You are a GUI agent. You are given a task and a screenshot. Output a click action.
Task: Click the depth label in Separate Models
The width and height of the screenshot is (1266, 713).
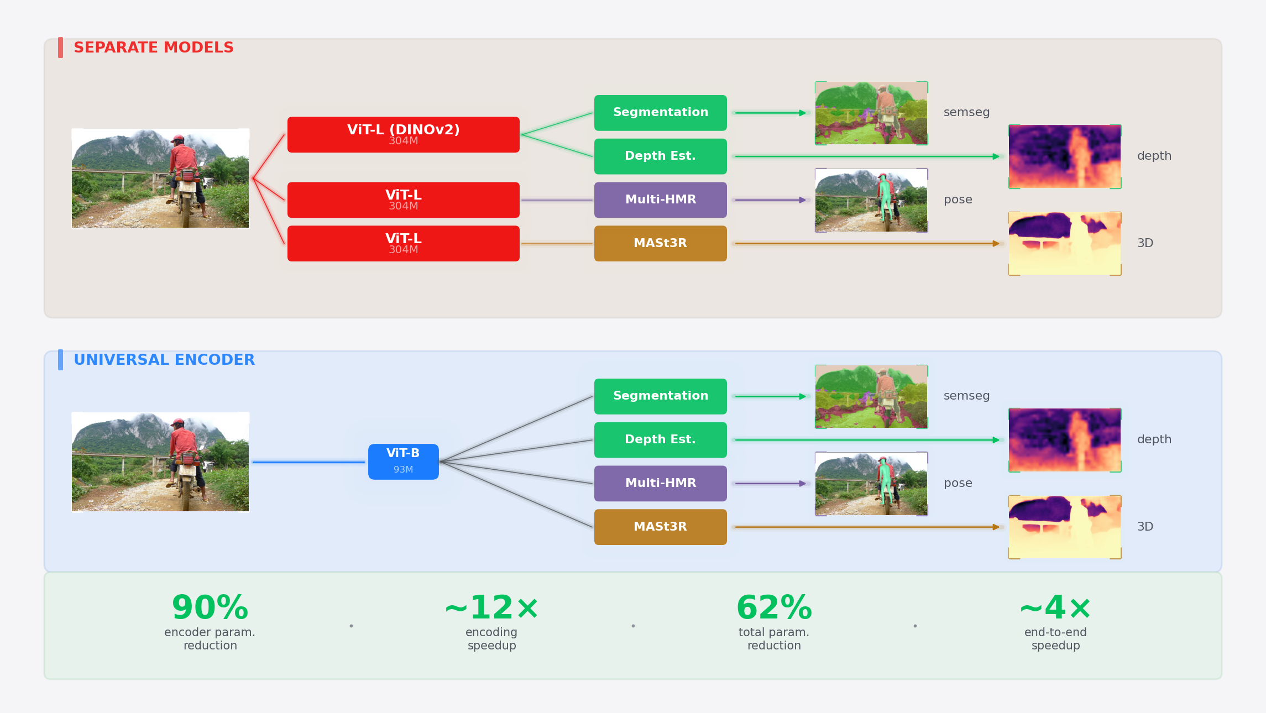point(1154,156)
